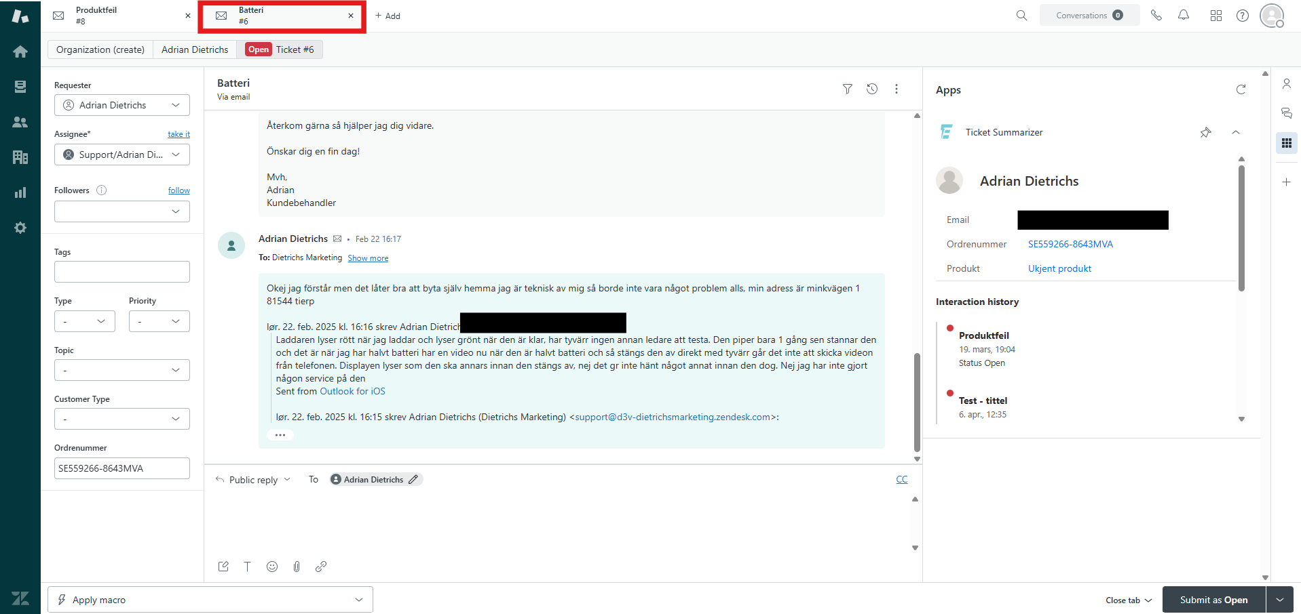
Task: Expand the quoted email ellipsis
Action: pyautogui.click(x=280, y=435)
